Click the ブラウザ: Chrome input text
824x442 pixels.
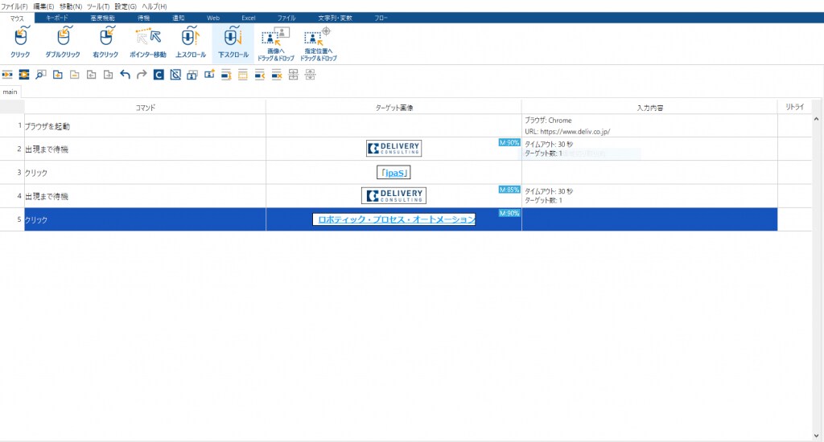pos(548,121)
